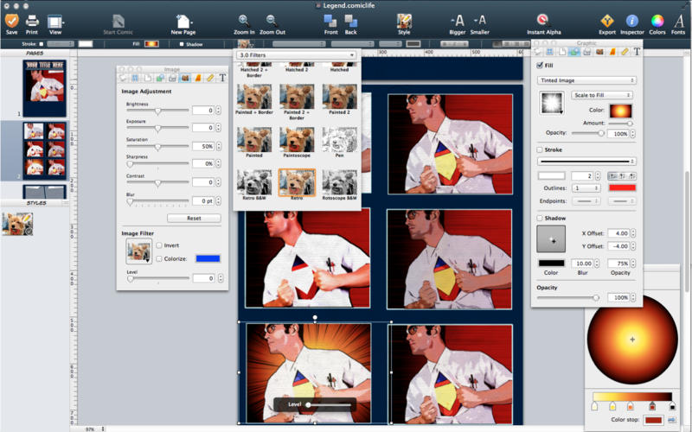This screenshot has width=692, height=432.
Task: Click the X Offset shadow input field
Action: (x=617, y=233)
